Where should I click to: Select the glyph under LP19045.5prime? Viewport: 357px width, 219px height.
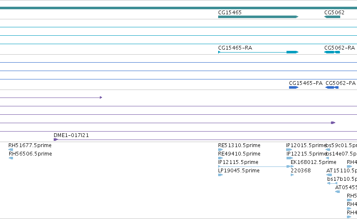[x=220, y=175]
